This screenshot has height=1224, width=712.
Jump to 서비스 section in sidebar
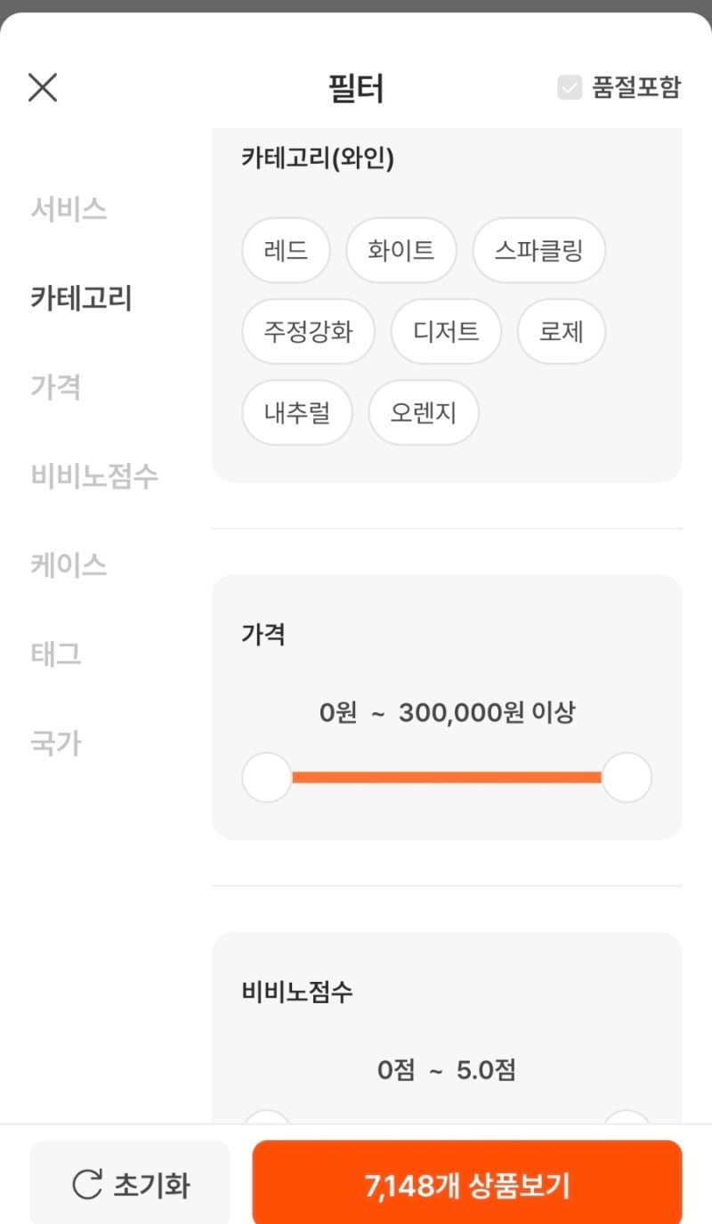pos(69,209)
